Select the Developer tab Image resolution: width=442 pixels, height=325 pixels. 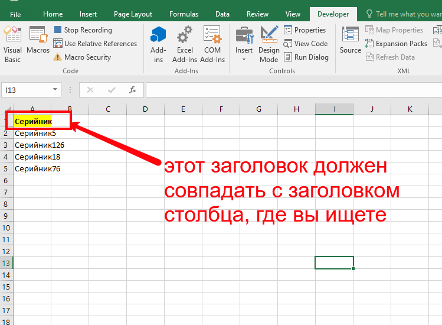[333, 14]
